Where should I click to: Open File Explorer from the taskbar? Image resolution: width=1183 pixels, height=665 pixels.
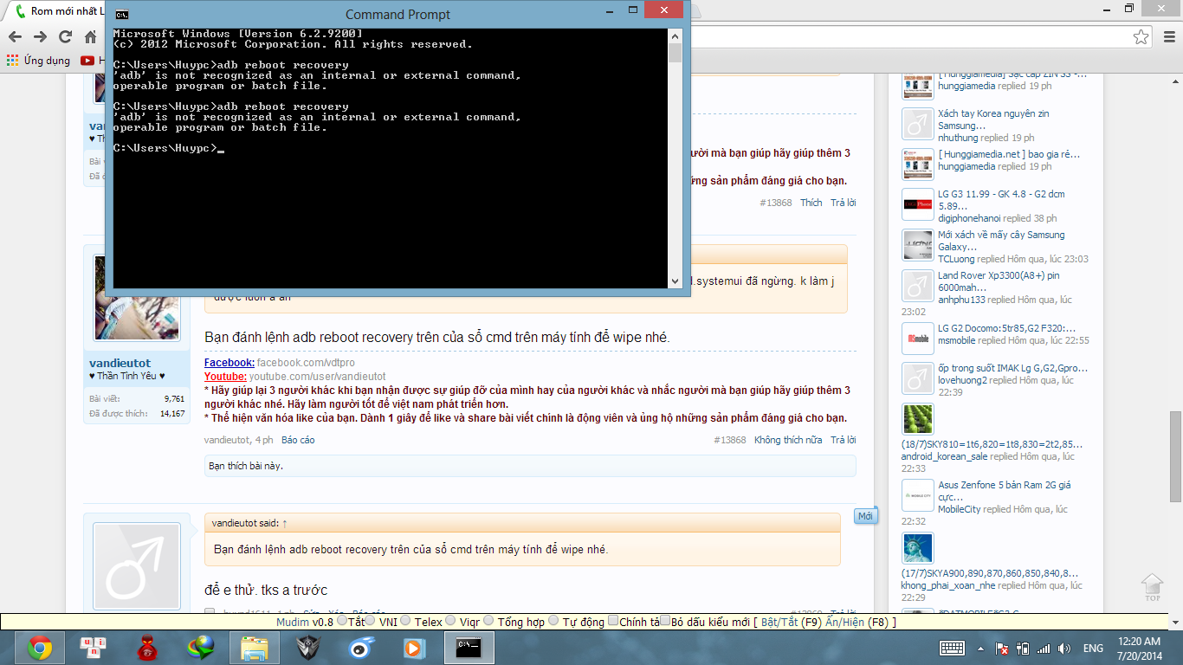tap(254, 647)
